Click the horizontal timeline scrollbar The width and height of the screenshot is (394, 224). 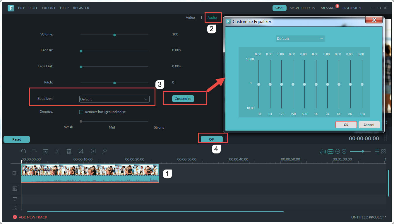pos(155,212)
